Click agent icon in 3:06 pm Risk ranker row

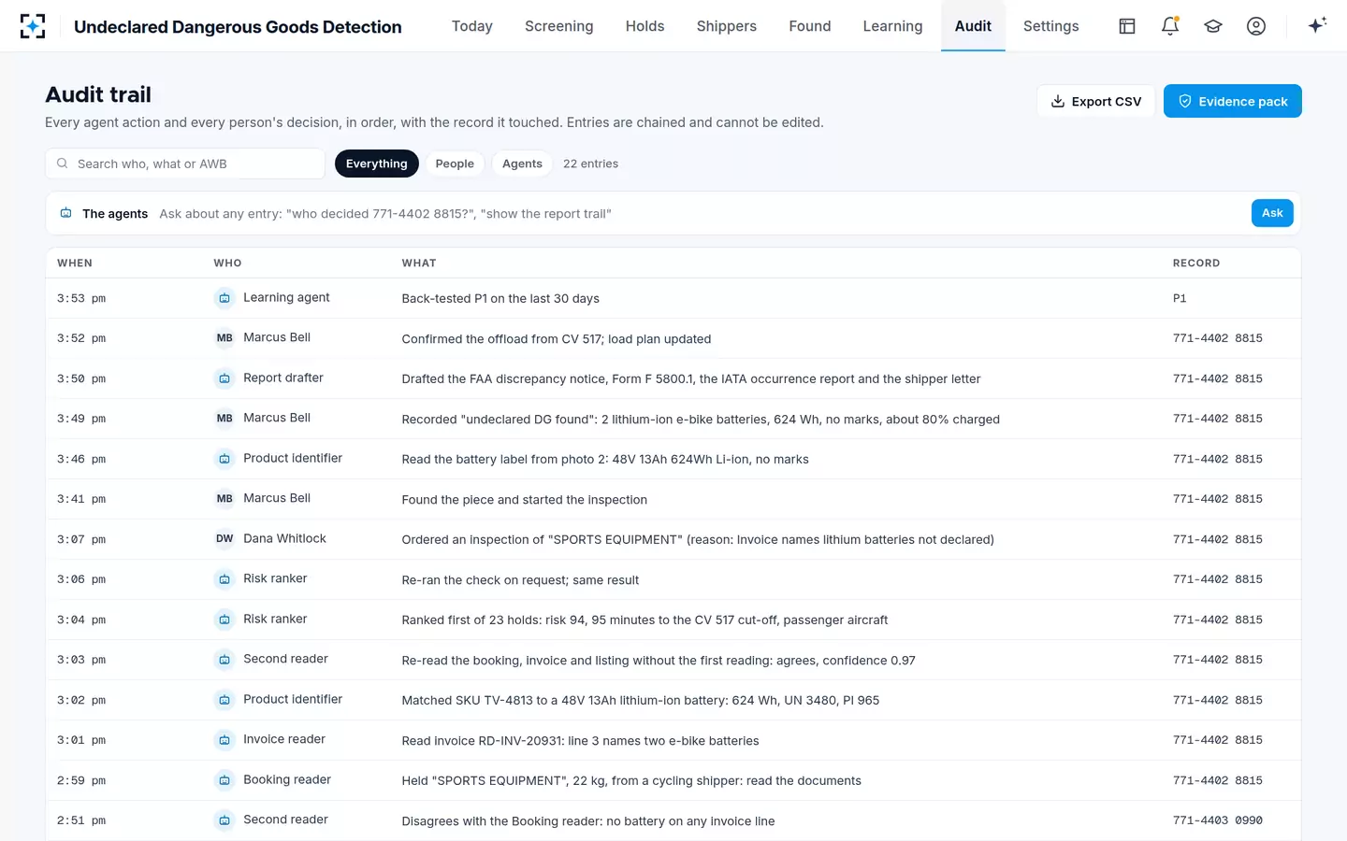pyautogui.click(x=224, y=579)
